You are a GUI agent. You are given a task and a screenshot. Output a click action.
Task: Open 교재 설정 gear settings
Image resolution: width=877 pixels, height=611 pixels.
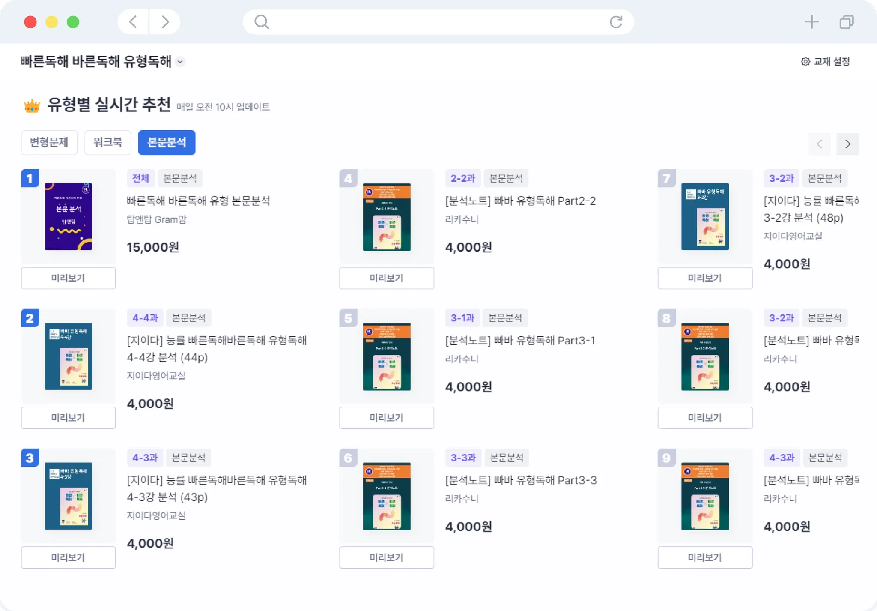(x=826, y=62)
